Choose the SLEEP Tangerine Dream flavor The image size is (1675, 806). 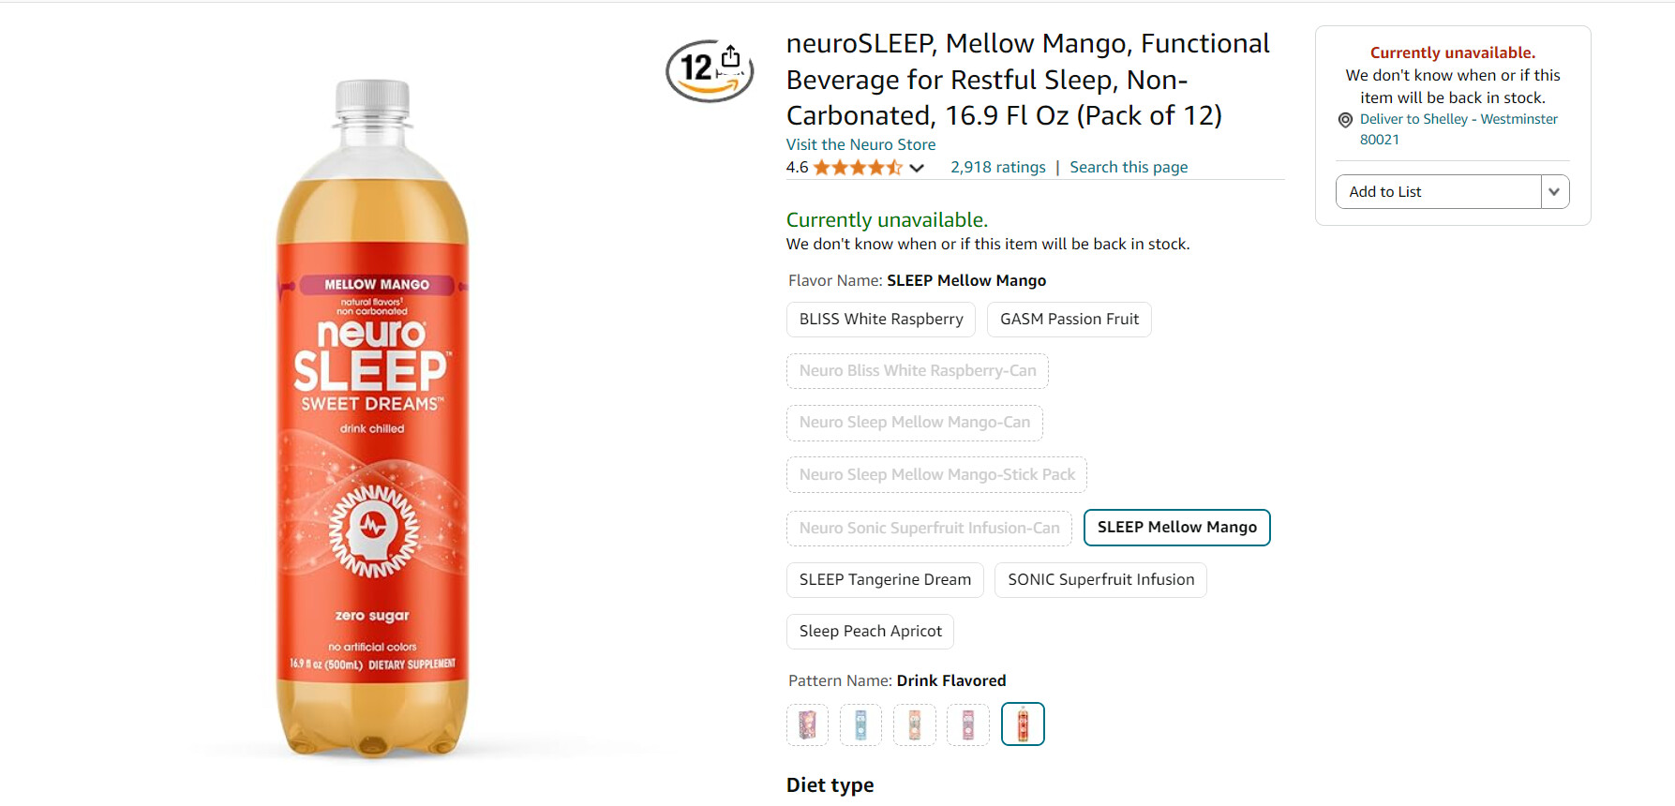885,580
